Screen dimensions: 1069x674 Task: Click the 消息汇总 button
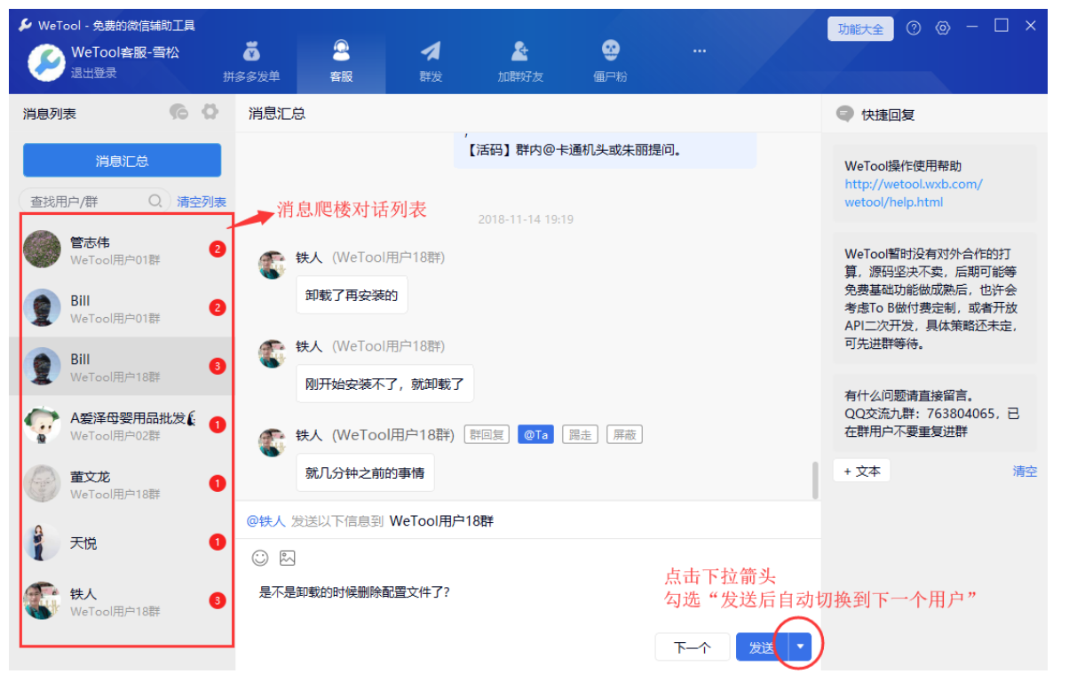point(122,161)
